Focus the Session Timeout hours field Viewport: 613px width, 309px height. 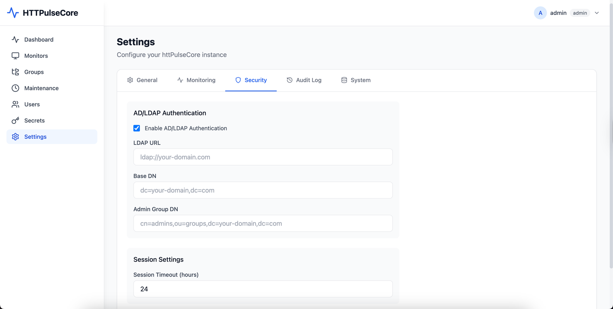(x=263, y=289)
